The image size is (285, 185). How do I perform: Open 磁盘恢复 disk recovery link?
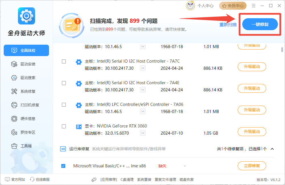point(186,180)
